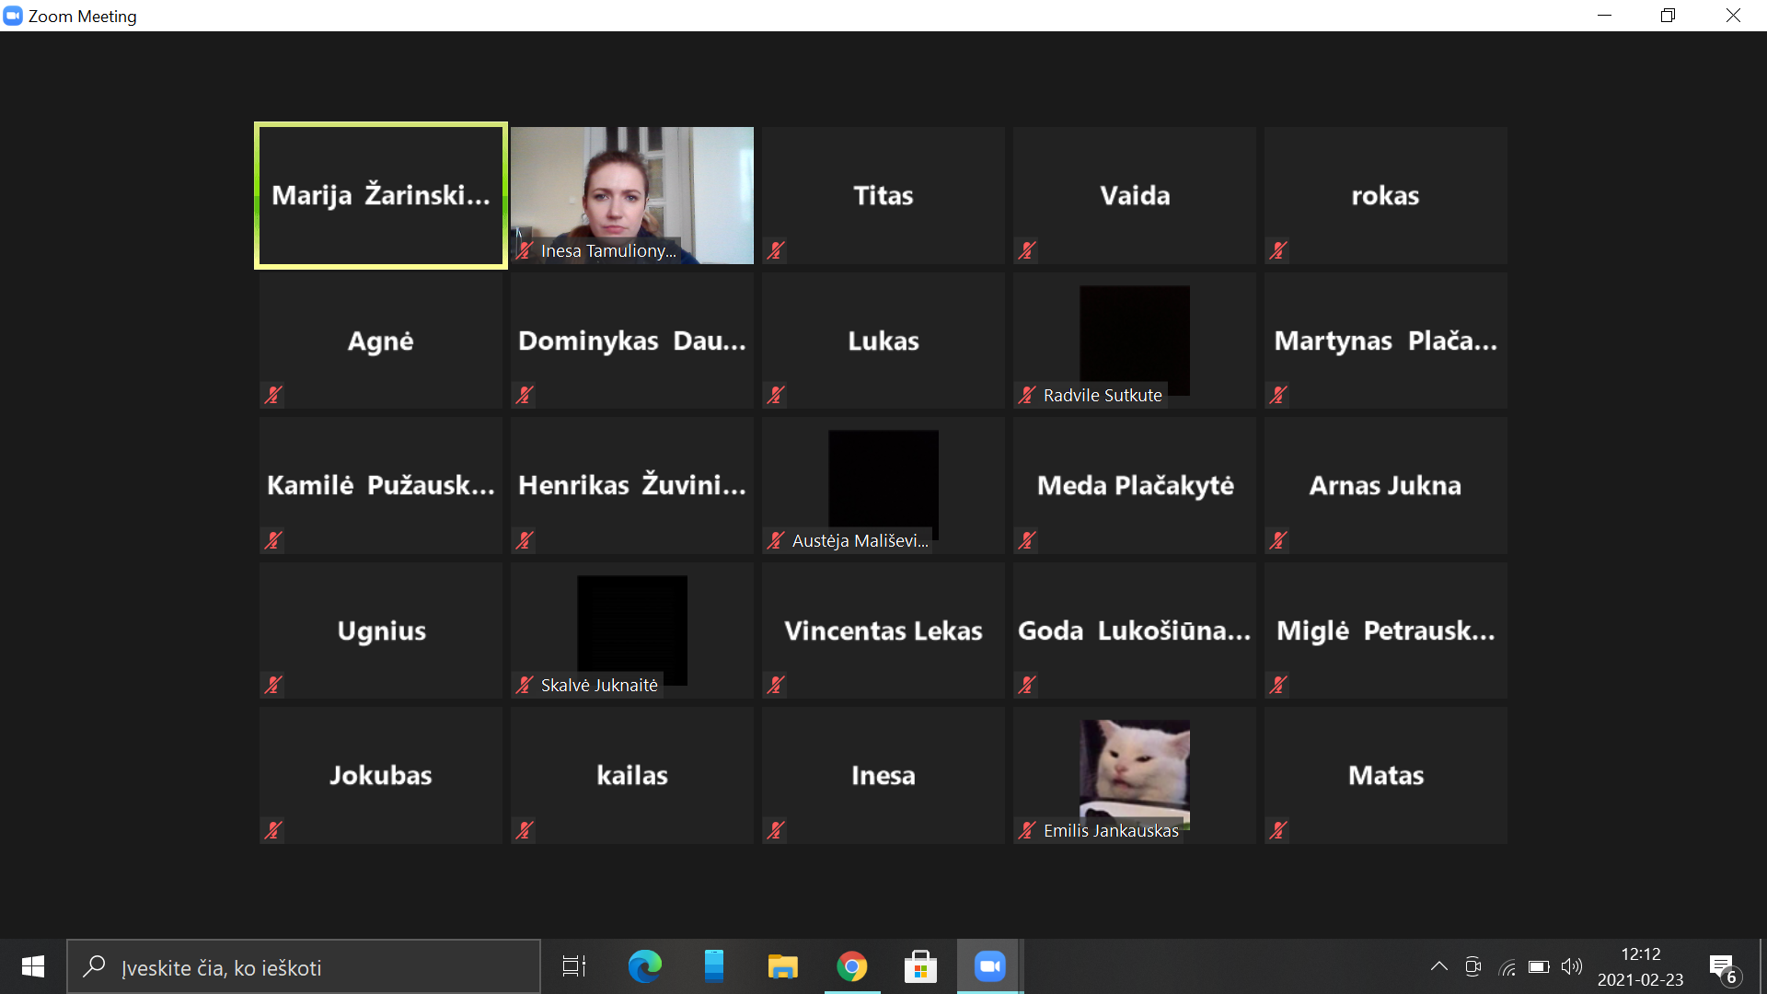The width and height of the screenshot is (1767, 994).
Task: Click the volume speaker tray icon
Action: pyautogui.click(x=1572, y=966)
